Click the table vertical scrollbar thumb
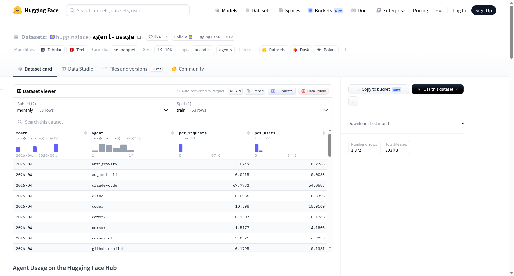The height and width of the screenshot is (276, 514). click(x=330, y=145)
